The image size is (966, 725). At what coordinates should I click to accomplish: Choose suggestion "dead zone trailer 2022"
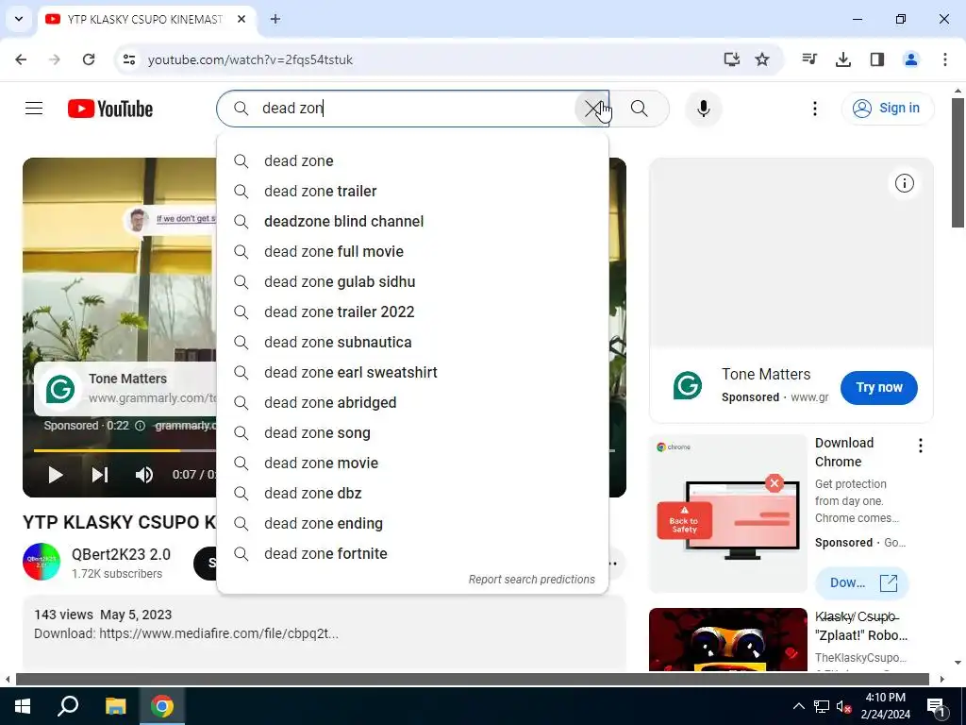[x=413, y=312]
